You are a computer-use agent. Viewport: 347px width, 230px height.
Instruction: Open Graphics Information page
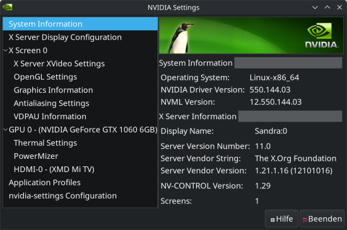(x=80, y=90)
